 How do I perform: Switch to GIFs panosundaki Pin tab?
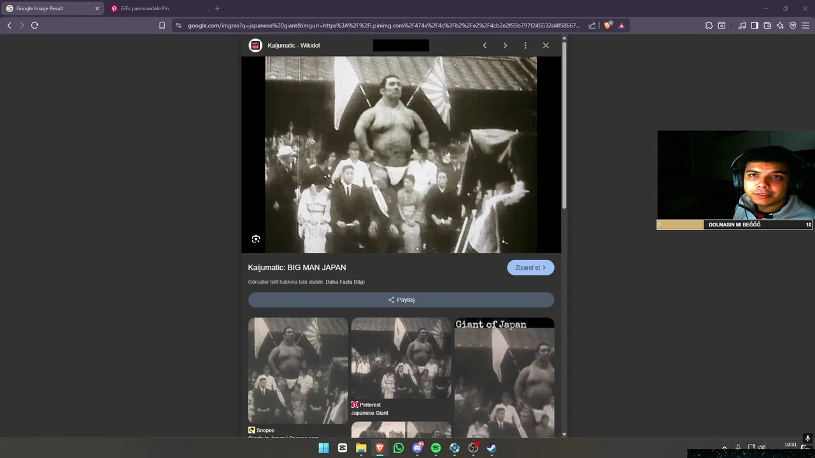click(157, 8)
